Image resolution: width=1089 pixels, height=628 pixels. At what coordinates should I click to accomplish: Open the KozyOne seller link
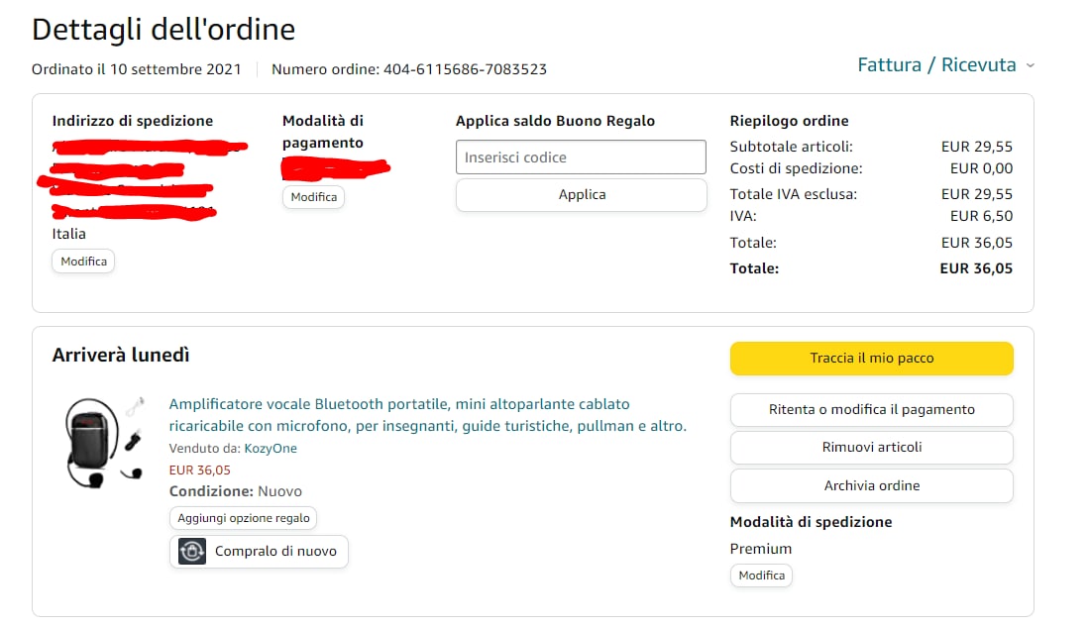coord(271,449)
